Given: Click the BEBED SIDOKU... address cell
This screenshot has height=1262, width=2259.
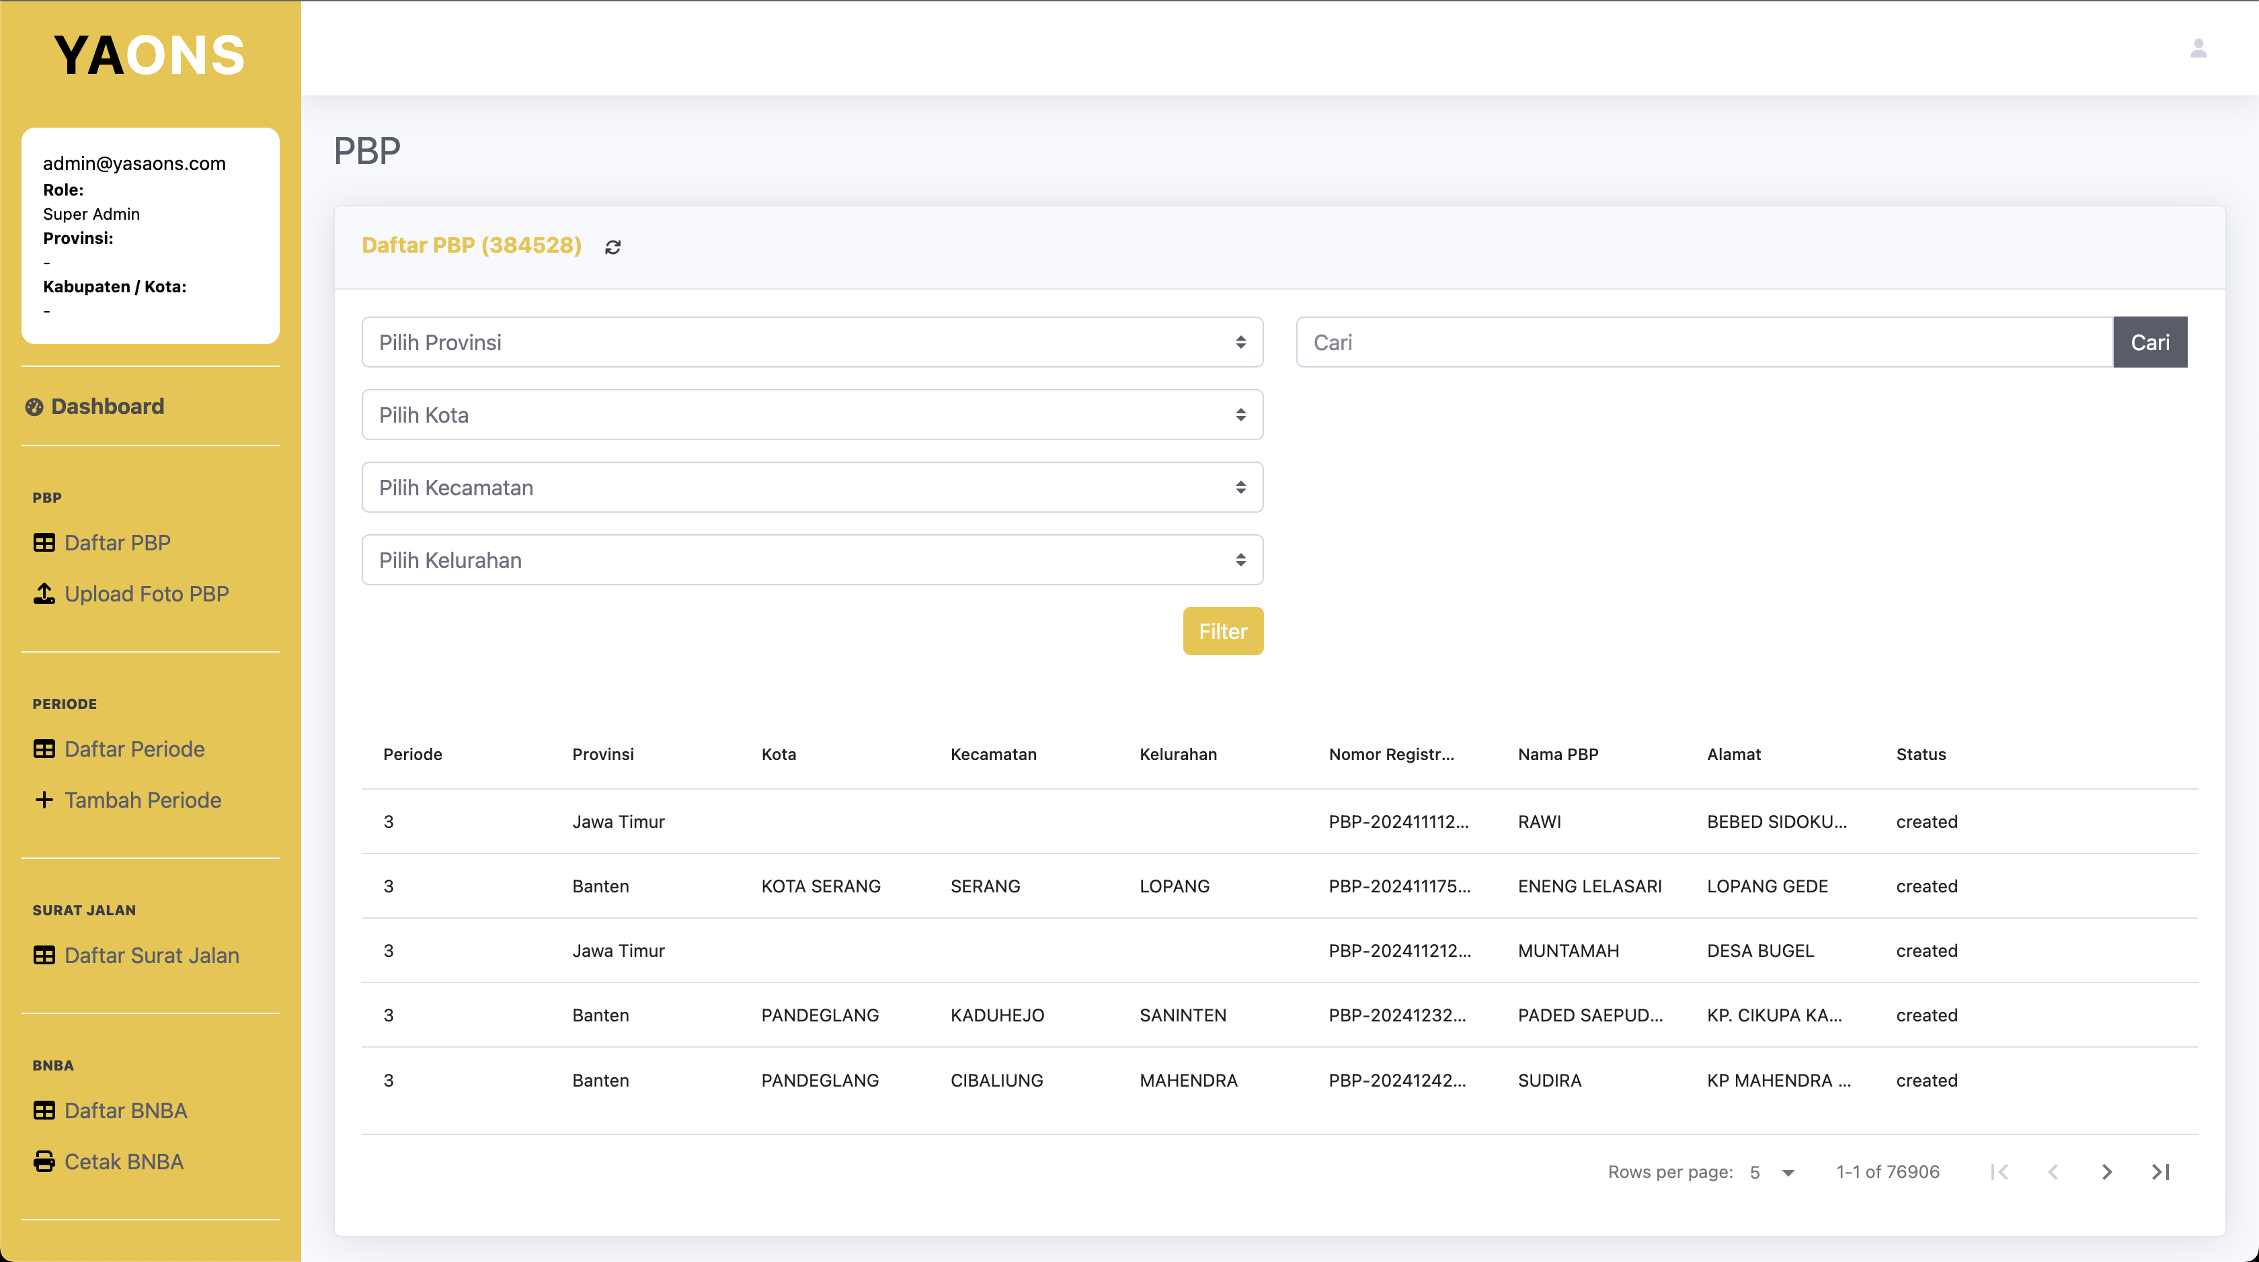Looking at the screenshot, I should (x=1777, y=821).
